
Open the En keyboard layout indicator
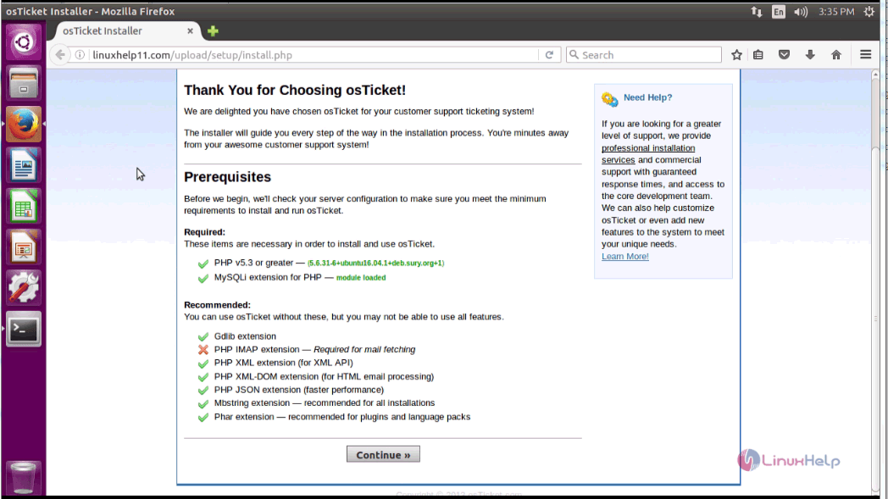tap(779, 11)
